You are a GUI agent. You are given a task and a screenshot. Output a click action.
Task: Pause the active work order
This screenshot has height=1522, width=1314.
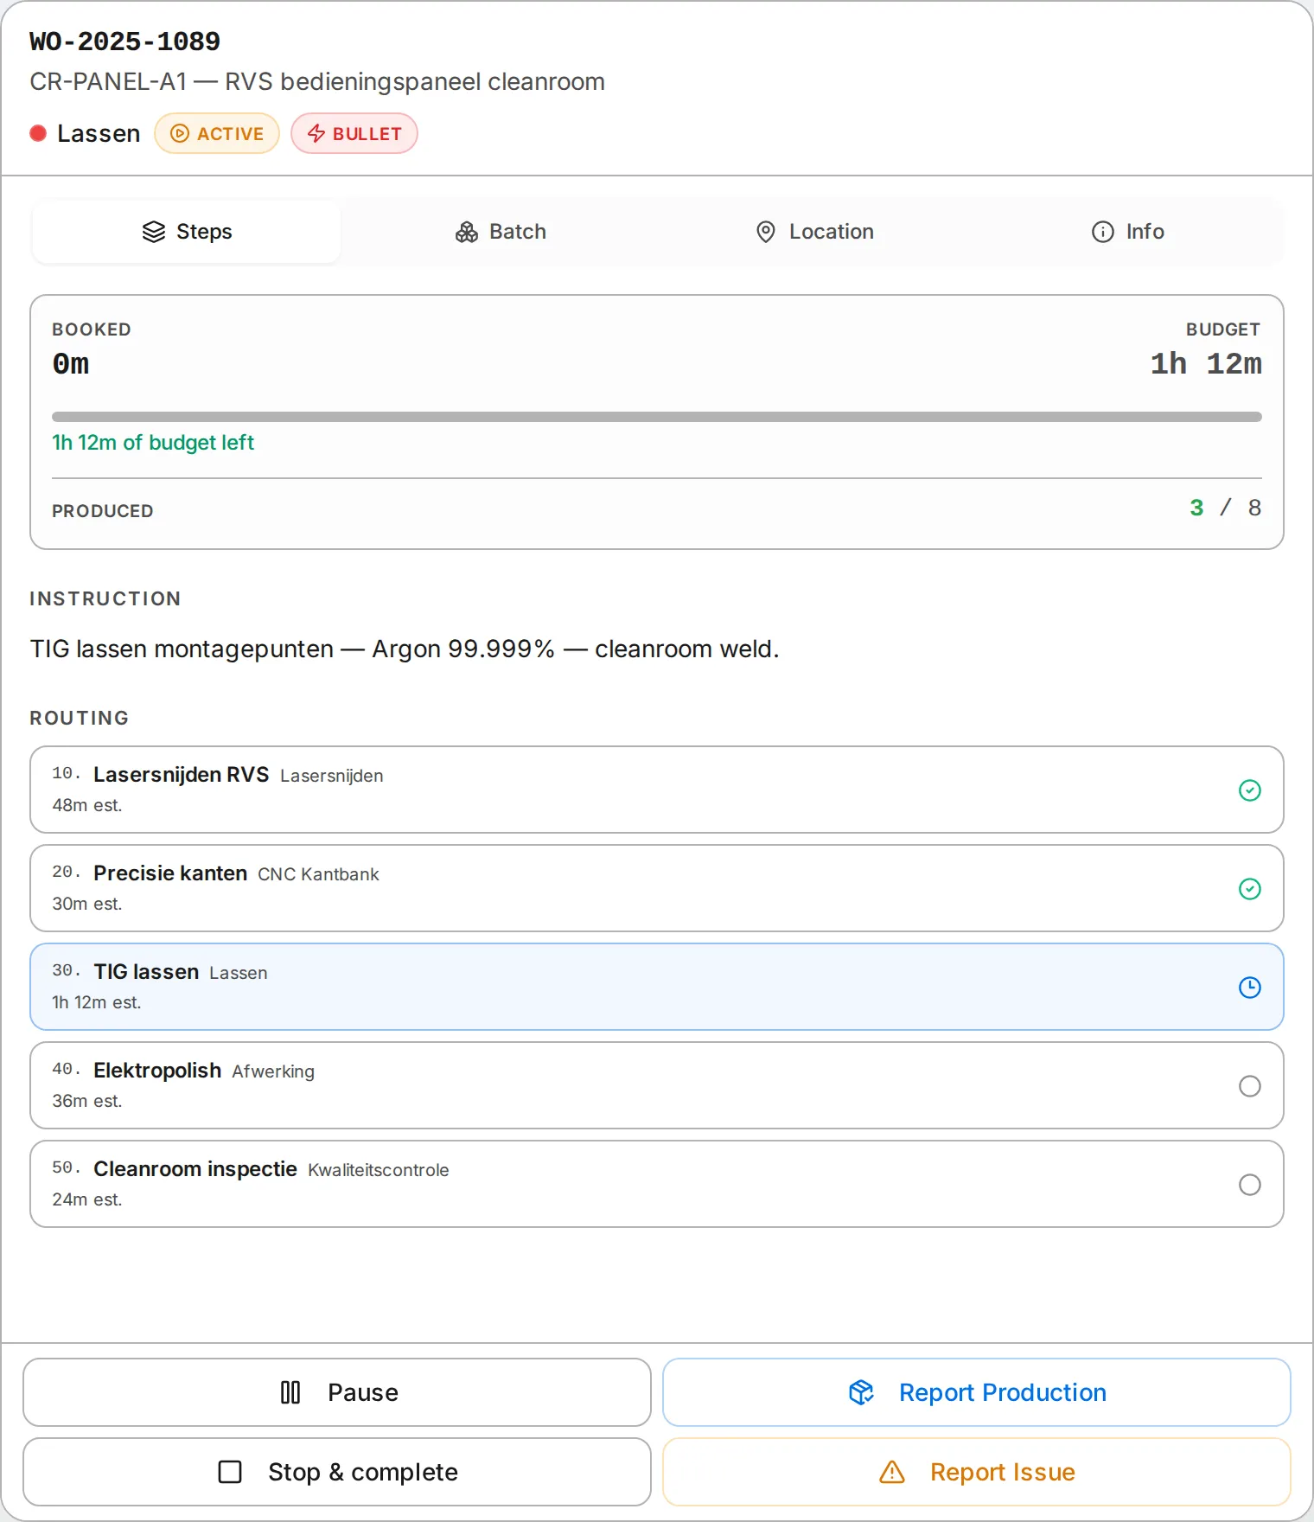coord(337,1392)
